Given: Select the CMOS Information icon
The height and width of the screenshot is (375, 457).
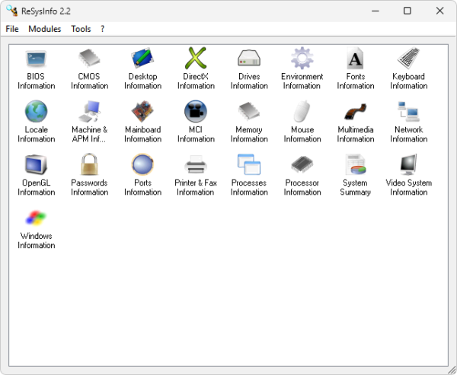Looking at the screenshot, I should click(89, 59).
